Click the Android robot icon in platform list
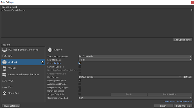Viewport: 194px width, 108px height. (4, 62)
